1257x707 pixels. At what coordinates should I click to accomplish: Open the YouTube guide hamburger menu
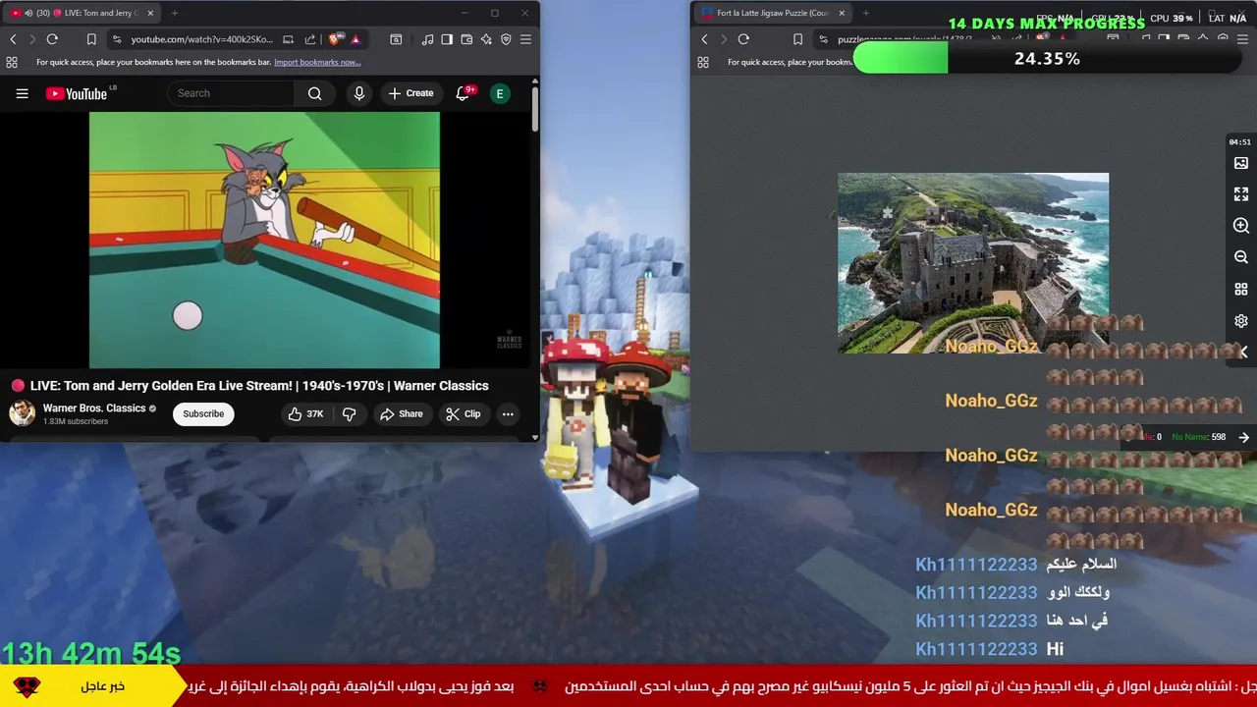coord(22,93)
